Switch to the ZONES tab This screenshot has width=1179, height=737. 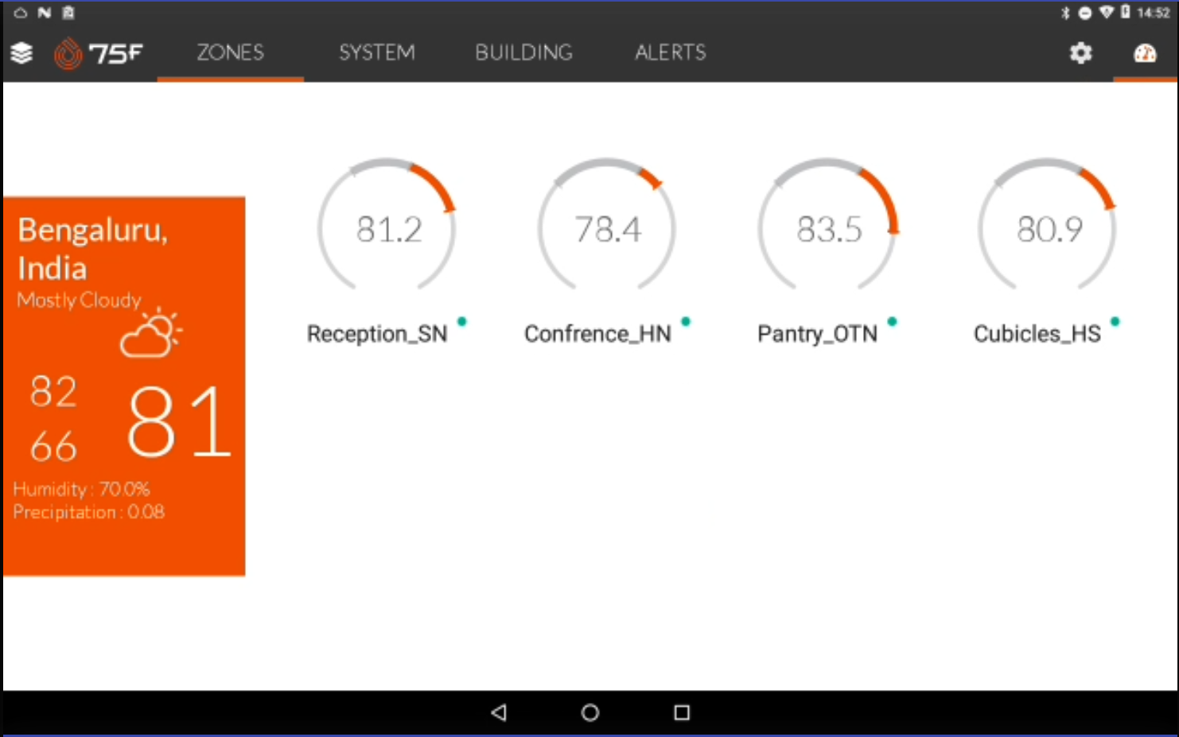pyautogui.click(x=231, y=52)
